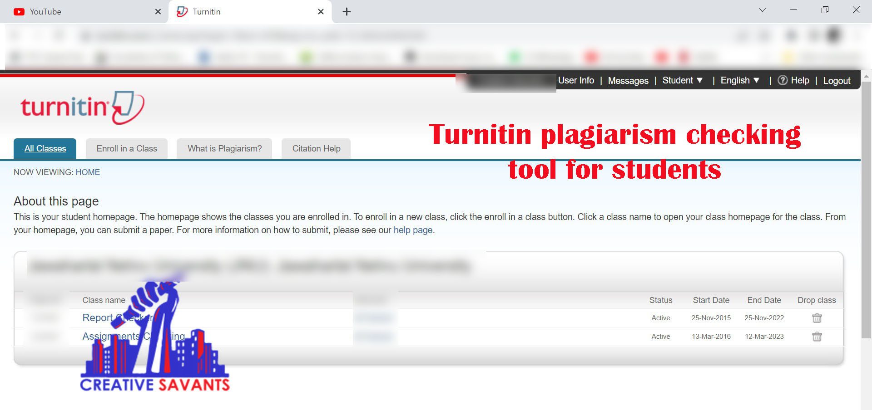The width and height of the screenshot is (872, 410).
Task: Open the What is Plagiarism? tab
Action: coord(225,149)
